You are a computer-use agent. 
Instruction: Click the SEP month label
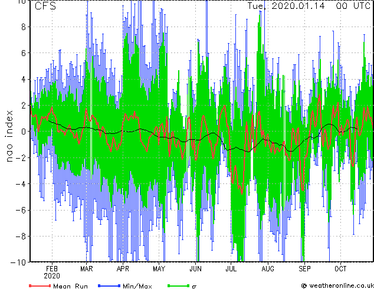coord(304,269)
